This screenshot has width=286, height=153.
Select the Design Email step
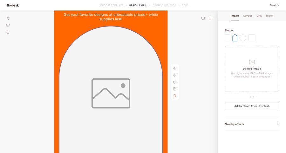[x=138, y=5]
